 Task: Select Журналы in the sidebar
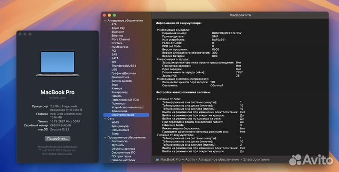[118, 145]
